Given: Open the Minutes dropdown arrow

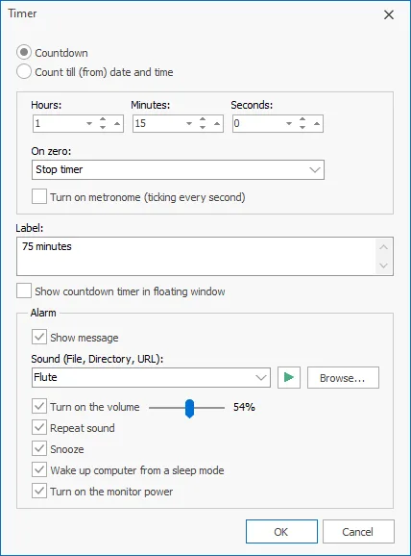Looking at the screenshot, I should pyautogui.click(x=189, y=124).
